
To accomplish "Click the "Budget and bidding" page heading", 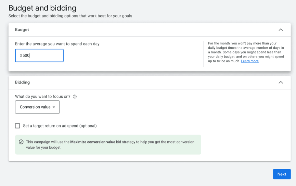I will click(x=42, y=8).
